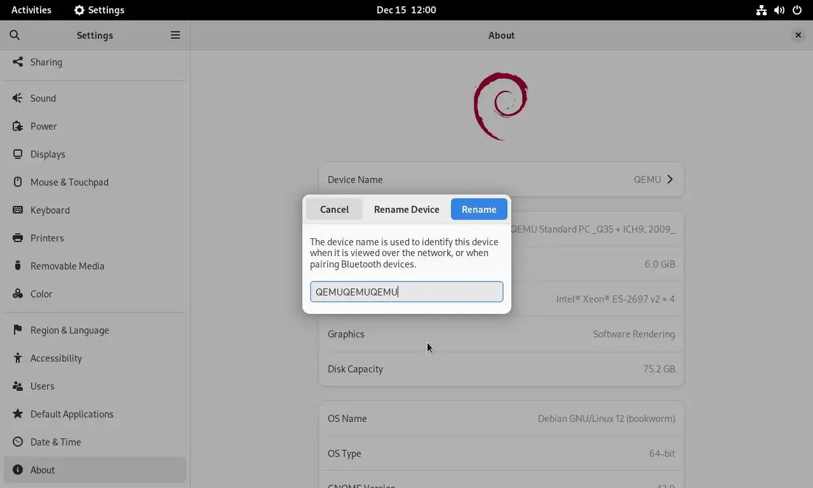Click the power icon in top bar
The image size is (813, 488).
click(x=797, y=10)
